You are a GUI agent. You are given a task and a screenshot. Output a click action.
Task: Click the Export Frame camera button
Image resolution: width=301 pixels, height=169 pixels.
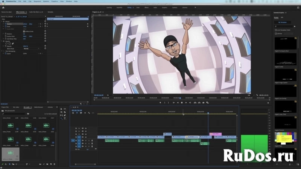pos(203,103)
